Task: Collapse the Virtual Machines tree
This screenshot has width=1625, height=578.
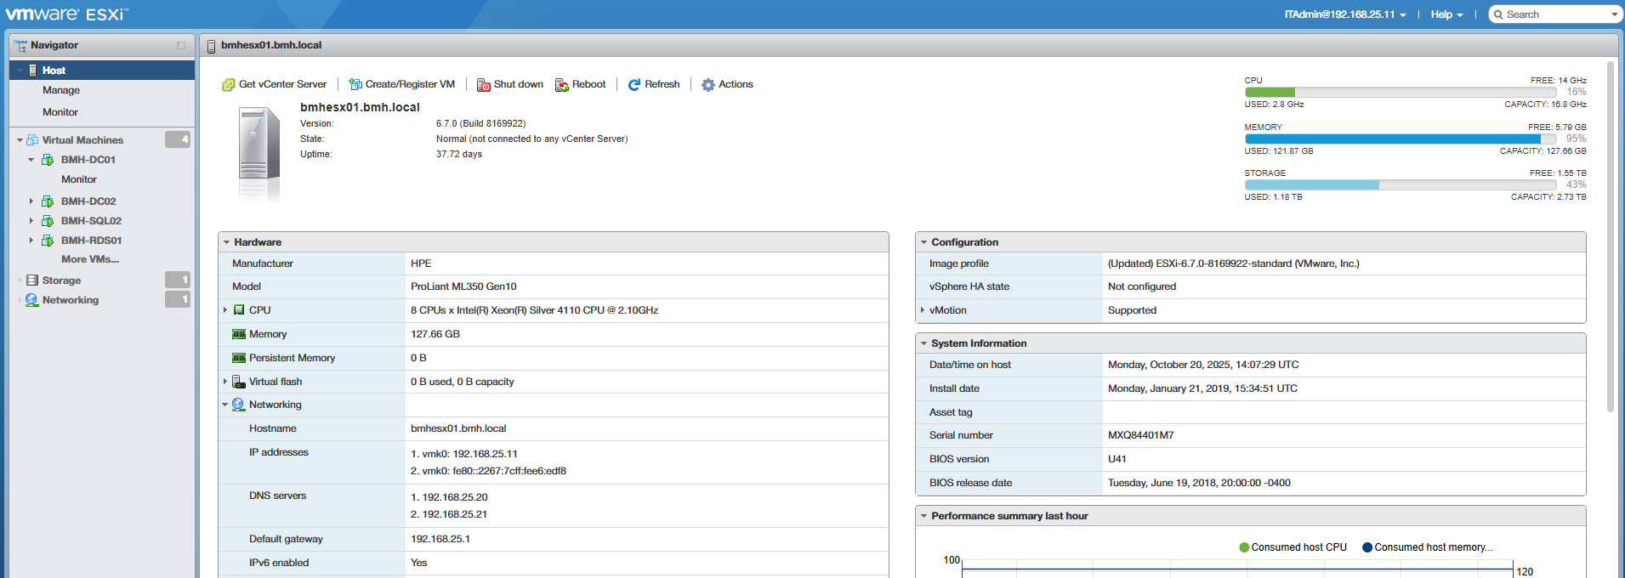Action: tap(20, 140)
